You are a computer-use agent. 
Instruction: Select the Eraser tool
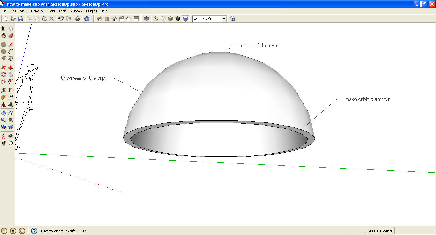pyautogui.click(x=11, y=35)
